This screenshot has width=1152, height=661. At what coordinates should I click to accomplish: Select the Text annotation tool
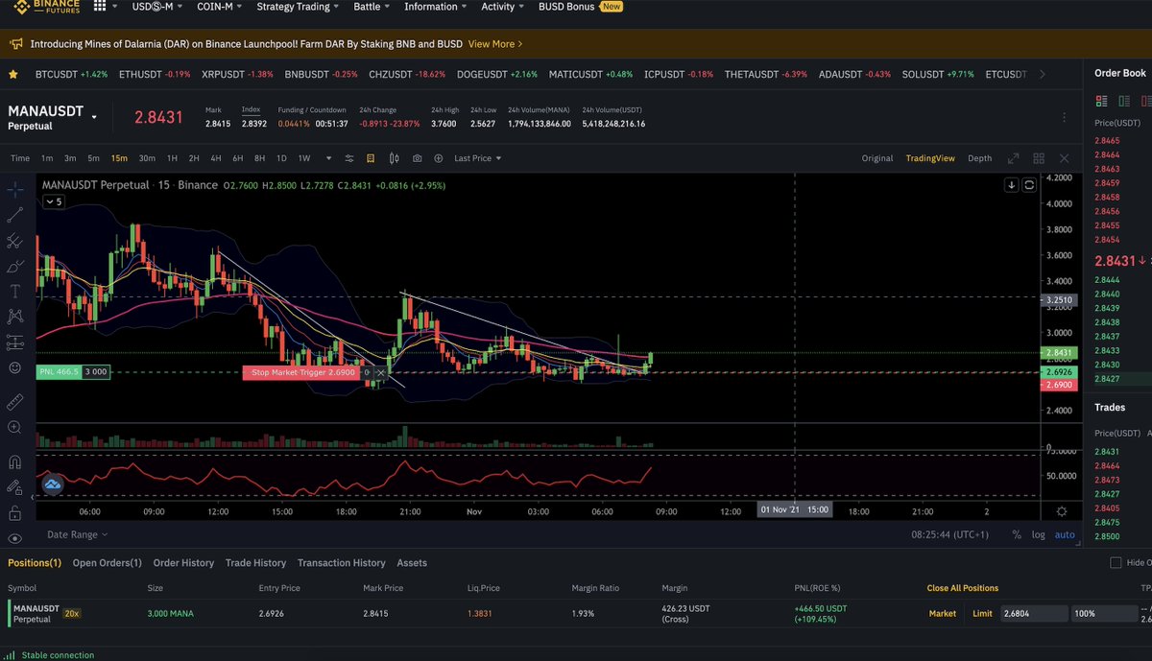click(14, 291)
